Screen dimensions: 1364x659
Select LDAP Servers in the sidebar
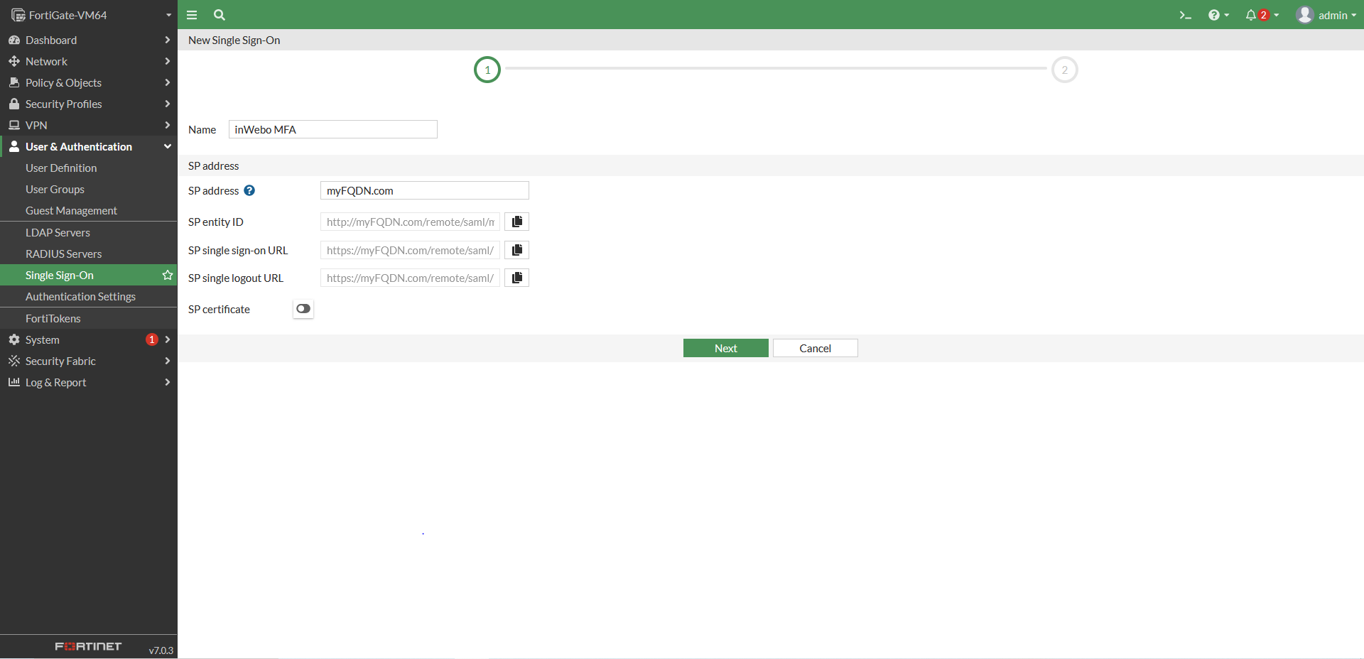click(x=58, y=232)
